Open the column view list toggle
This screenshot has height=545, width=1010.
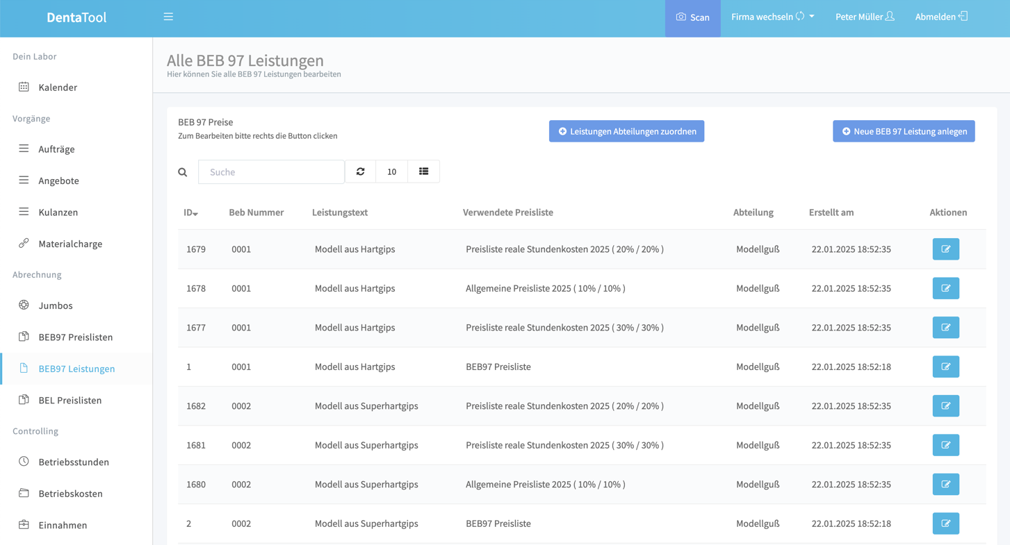pos(423,171)
